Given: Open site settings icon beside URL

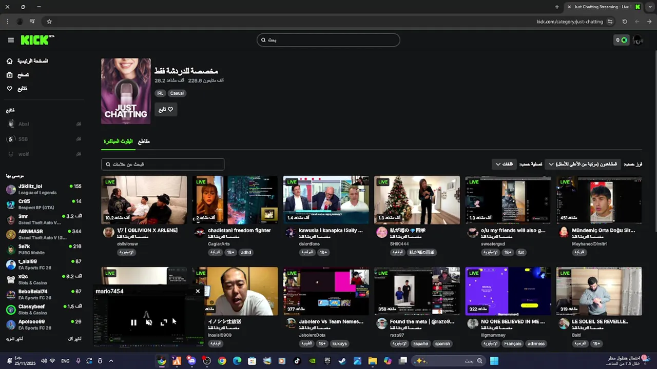Looking at the screenshot, I should [x=610, y=22].
